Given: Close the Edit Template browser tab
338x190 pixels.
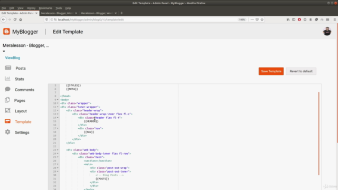Looking at the screenshot, I should [x=36, y=13].
